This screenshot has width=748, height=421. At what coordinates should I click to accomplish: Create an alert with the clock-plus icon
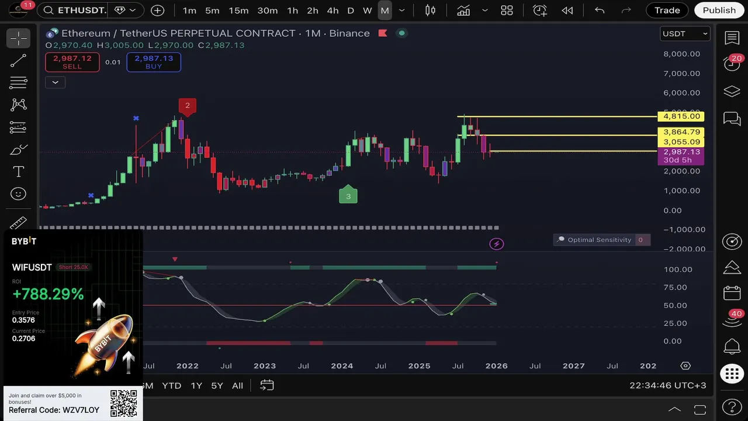point(539,11)
